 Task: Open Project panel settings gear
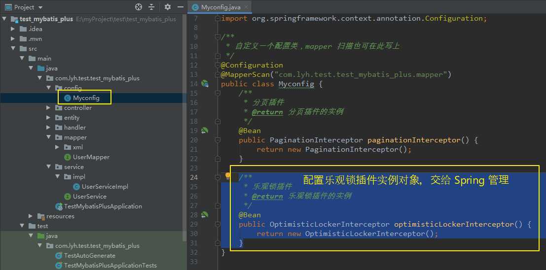point(168,7)
